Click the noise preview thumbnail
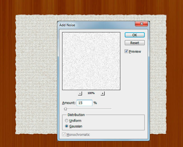Screen dimensions: 183x147 point(91,61)
